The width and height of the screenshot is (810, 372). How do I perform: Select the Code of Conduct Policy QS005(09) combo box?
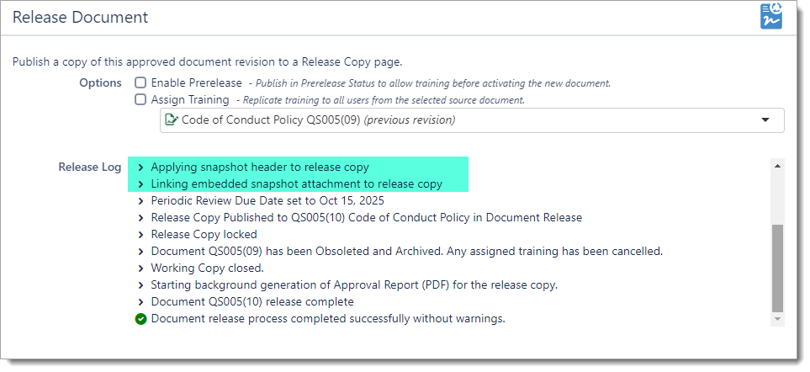(x=471, y=120)
